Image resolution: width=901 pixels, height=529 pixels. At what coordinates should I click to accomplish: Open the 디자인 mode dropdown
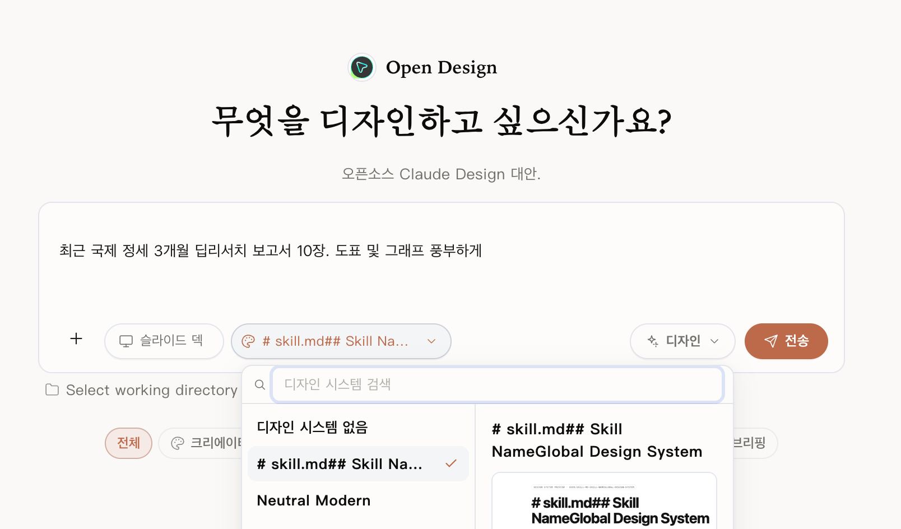tap(682, 341)
